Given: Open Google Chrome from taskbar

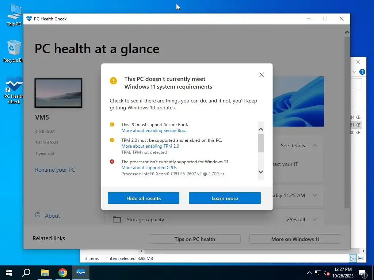Looking at the screenshot, I should [63, 273].
